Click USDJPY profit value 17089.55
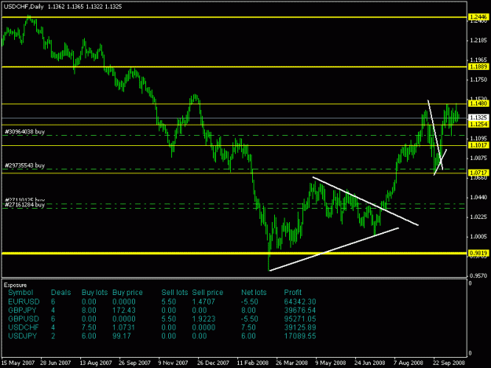 coord(300,336)
